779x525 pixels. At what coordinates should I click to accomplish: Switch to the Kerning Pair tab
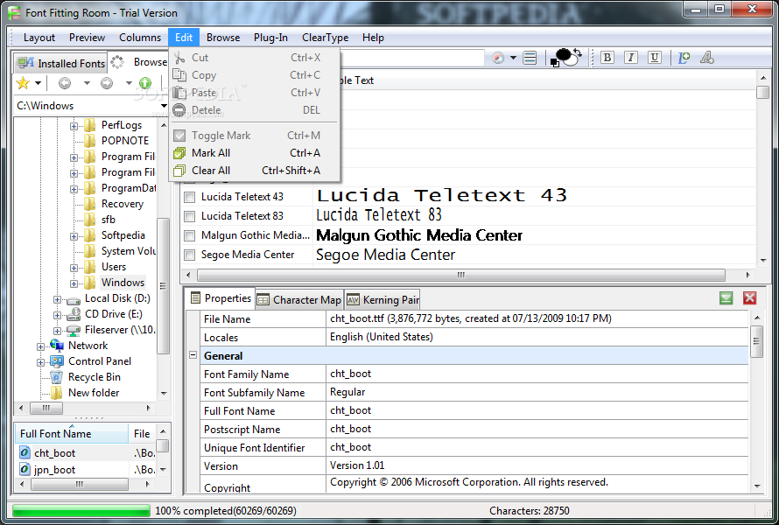[382, 299]
